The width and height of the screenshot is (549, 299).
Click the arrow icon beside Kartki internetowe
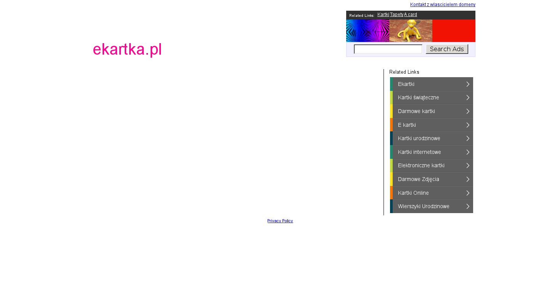pos(468,152)
